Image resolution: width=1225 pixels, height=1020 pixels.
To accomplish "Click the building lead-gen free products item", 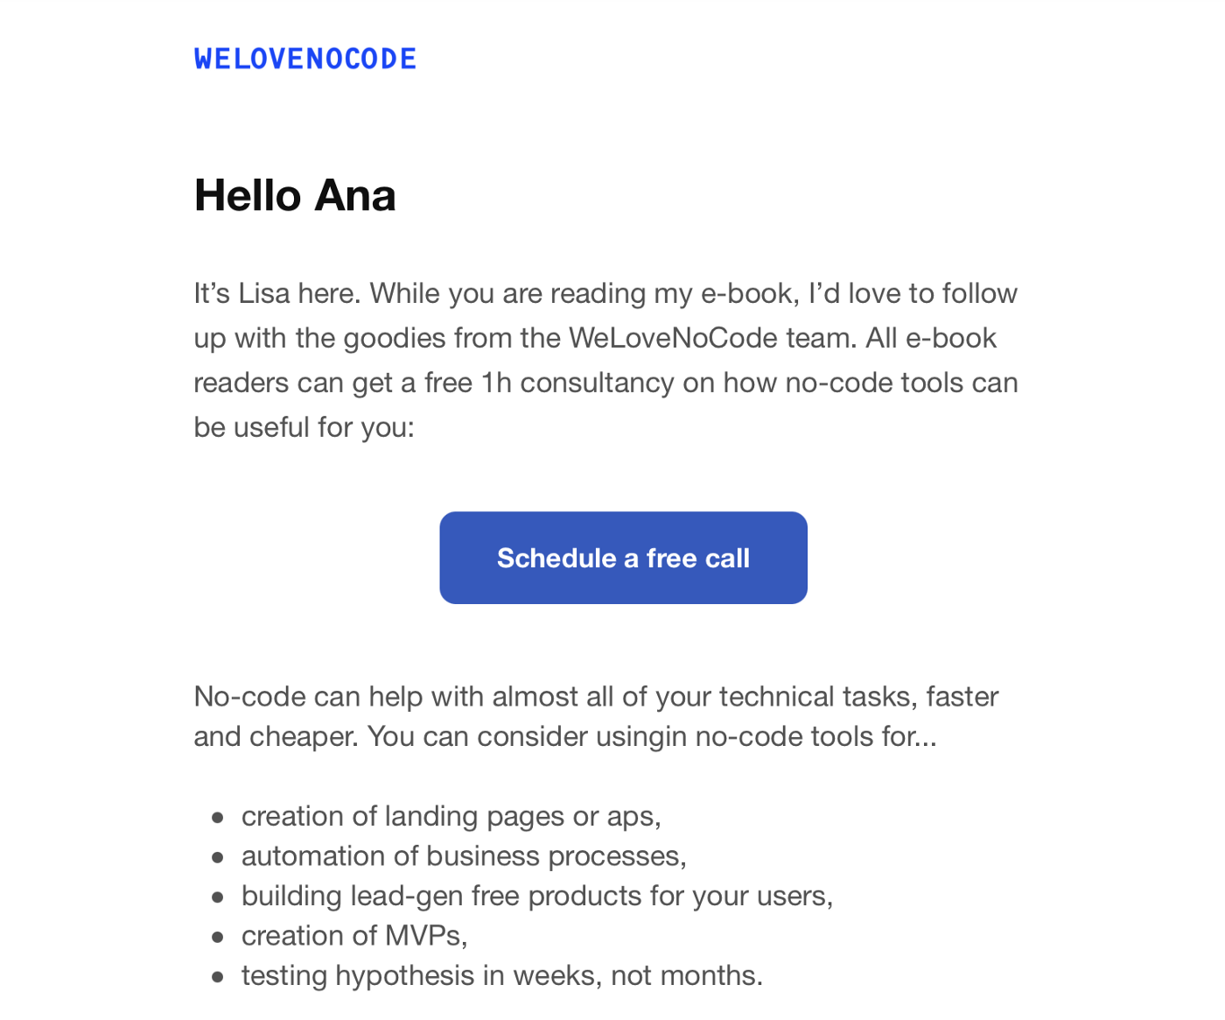I will (537, 896).
